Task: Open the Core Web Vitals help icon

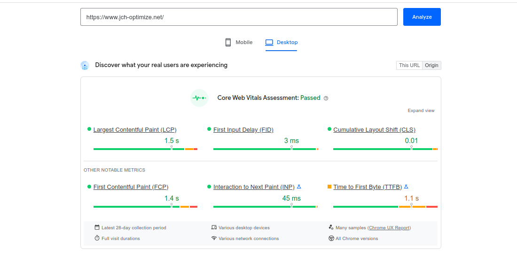Action: tap(326, 98)
